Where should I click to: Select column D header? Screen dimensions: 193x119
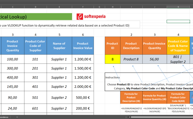(36, 7)
